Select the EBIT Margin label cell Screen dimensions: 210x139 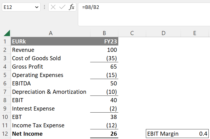pos(163,134)
